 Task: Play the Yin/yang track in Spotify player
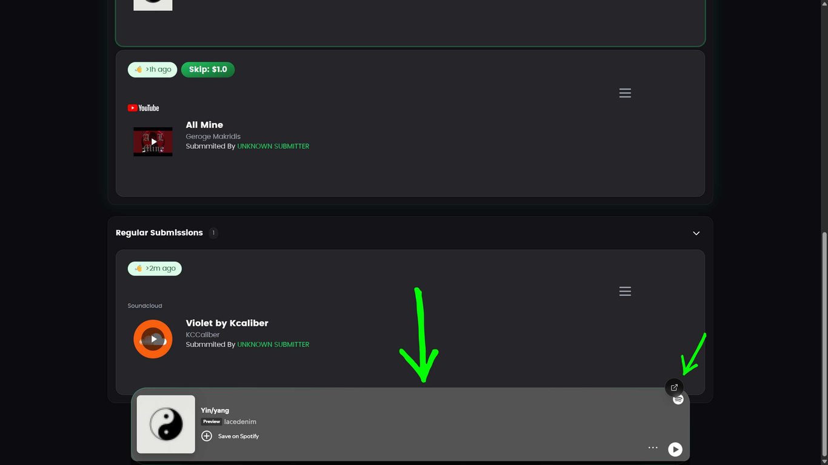click(675, 449)
